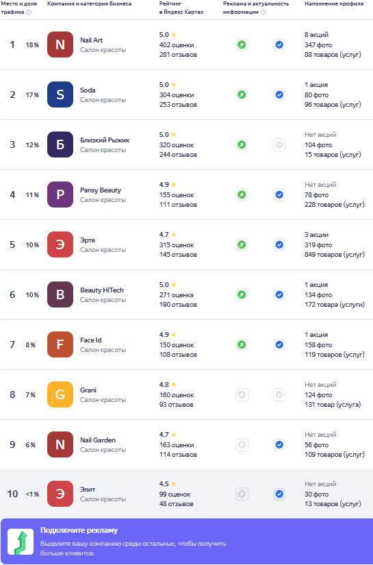Click the blue verified badge for Pansy Beauty
The image size is (373, 565).
279,195
